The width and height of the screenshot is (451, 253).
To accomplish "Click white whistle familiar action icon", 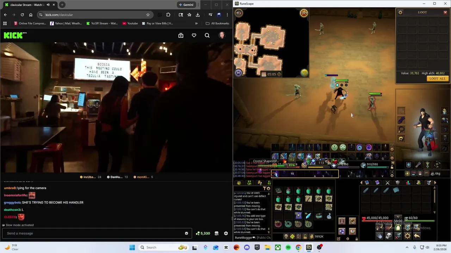I will 388,236.
